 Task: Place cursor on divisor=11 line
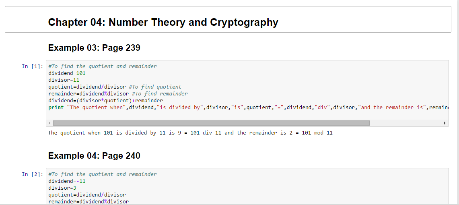tap(64, 80)
